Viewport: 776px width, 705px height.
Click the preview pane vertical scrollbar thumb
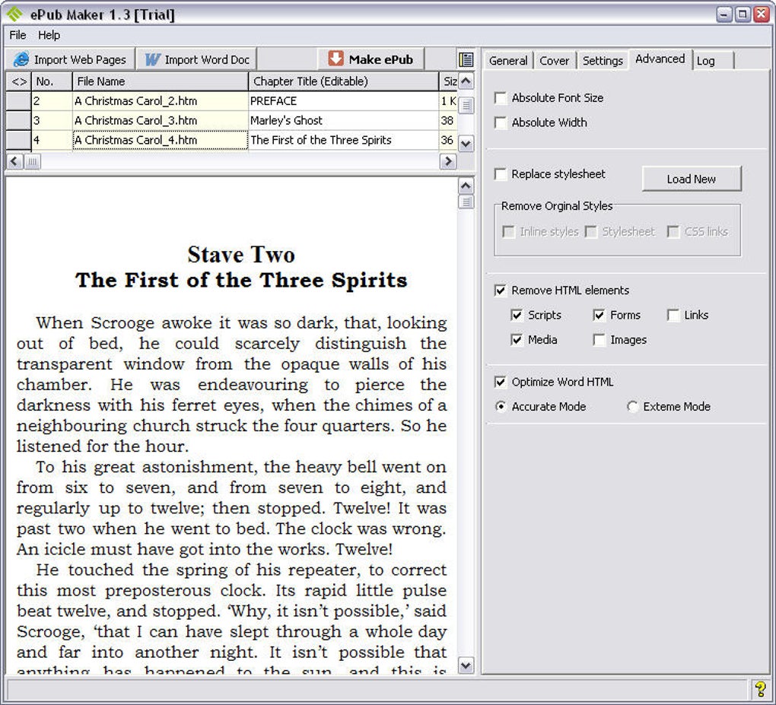(x=466, y=202)
